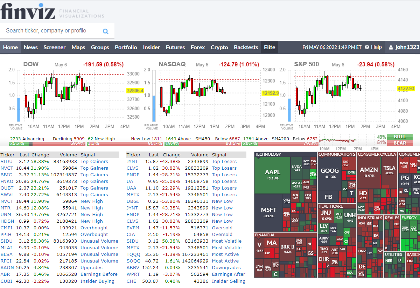This screenshot has width=420, height=288.
Task: Switch to the Maps tab
Action: click(x=78, y=47)
